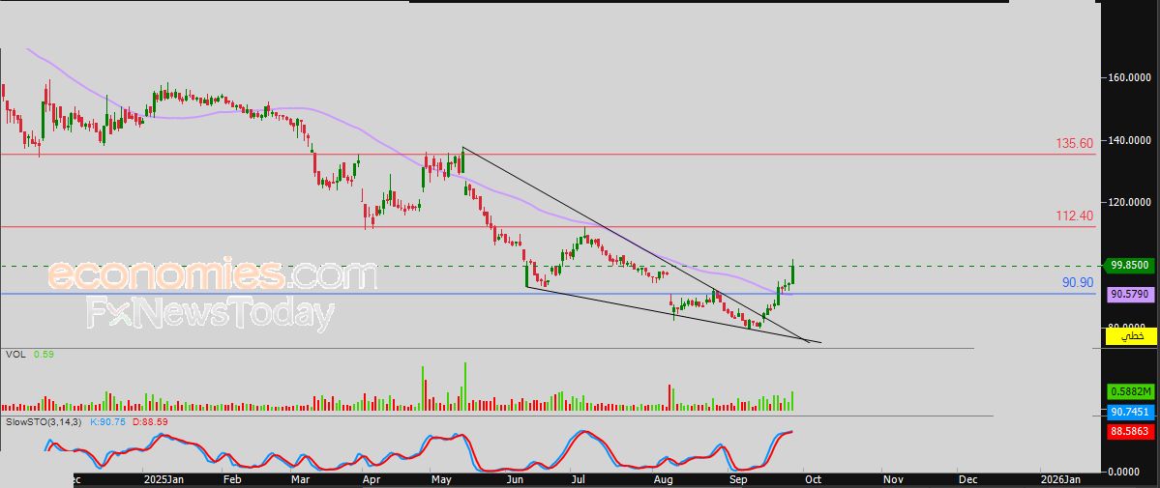Click the stochastic D:88.59 readout
The width and height of the screenshot is (1160, 488).
[x=150, y=421]
